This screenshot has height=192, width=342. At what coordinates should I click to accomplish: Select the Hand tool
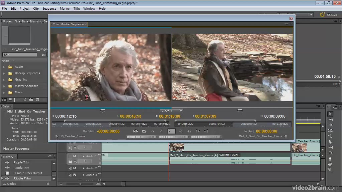(330, 164)
